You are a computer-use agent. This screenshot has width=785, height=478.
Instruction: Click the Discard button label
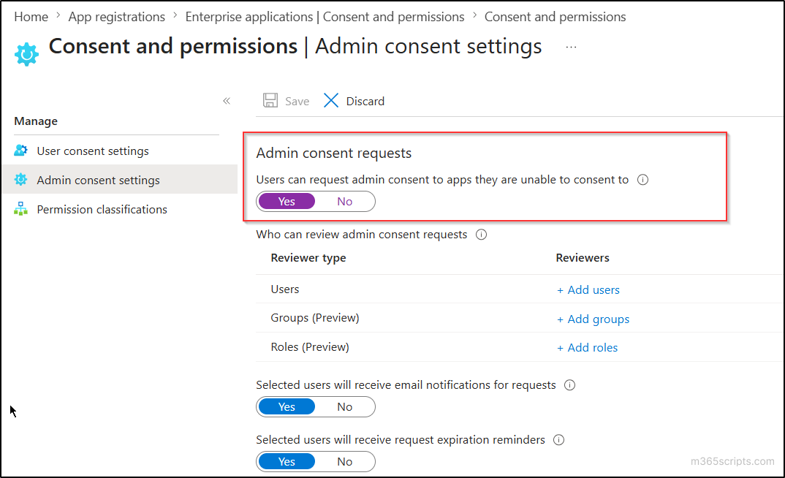pyautogui.click(x=365, y=101)
